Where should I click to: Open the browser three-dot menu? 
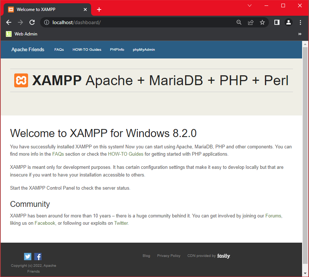(x=300, y=22)
